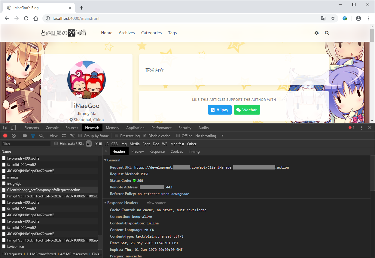Click the blog logo in header

pos(63,33)
